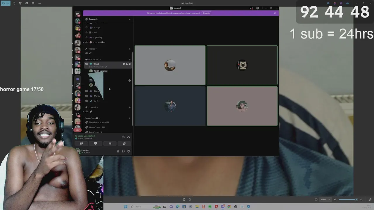Expand the leemask server header dropdown

pyautogui.click(x=130, y=19)
